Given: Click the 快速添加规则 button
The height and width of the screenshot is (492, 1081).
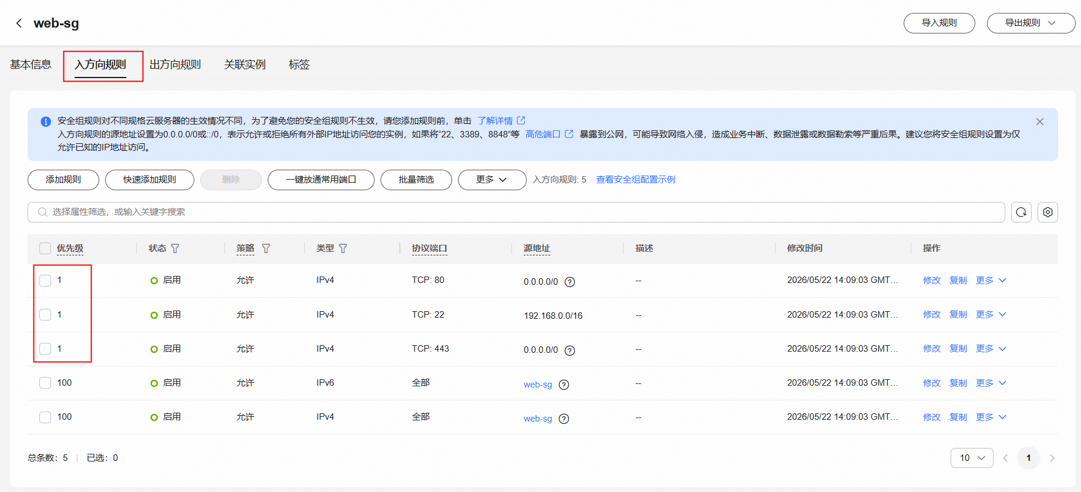Looking at the screenshot, I should [x=150, y=180].
